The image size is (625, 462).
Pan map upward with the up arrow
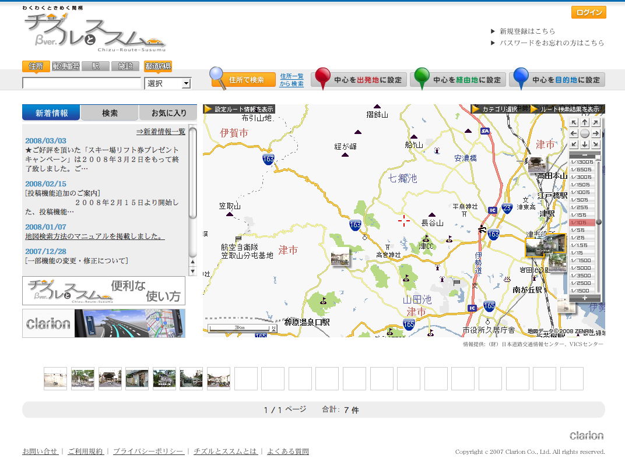tap(584, 123)
